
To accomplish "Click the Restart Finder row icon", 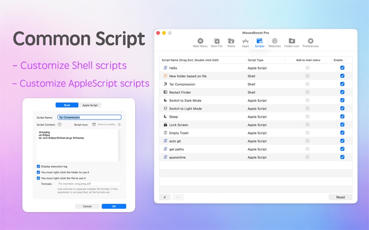I will click(x=165, y=92).
